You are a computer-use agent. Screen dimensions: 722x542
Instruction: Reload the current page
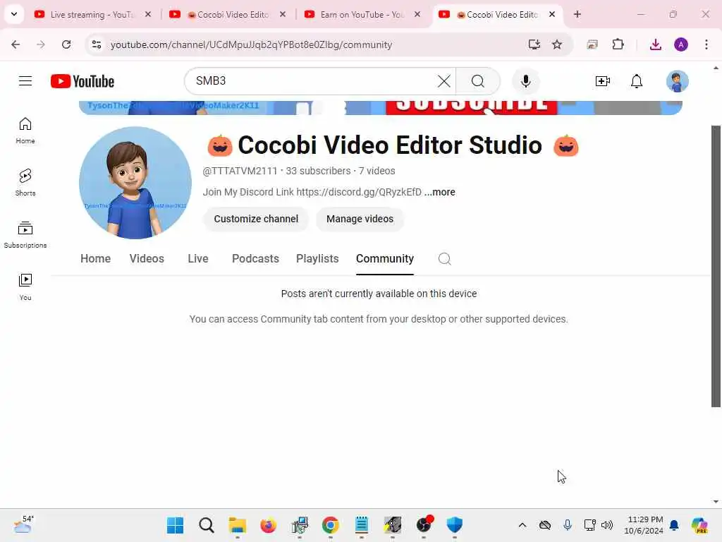(66, 44)
